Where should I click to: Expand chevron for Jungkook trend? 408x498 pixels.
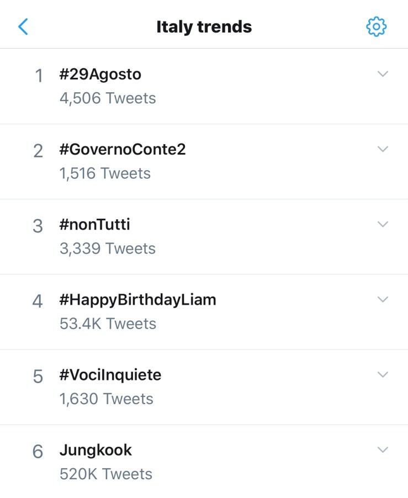pyautogui.click(x=383, y=449)
